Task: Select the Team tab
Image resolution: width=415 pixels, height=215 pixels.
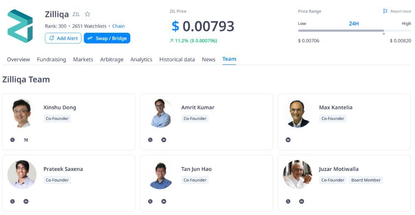Action: point(229,59)
